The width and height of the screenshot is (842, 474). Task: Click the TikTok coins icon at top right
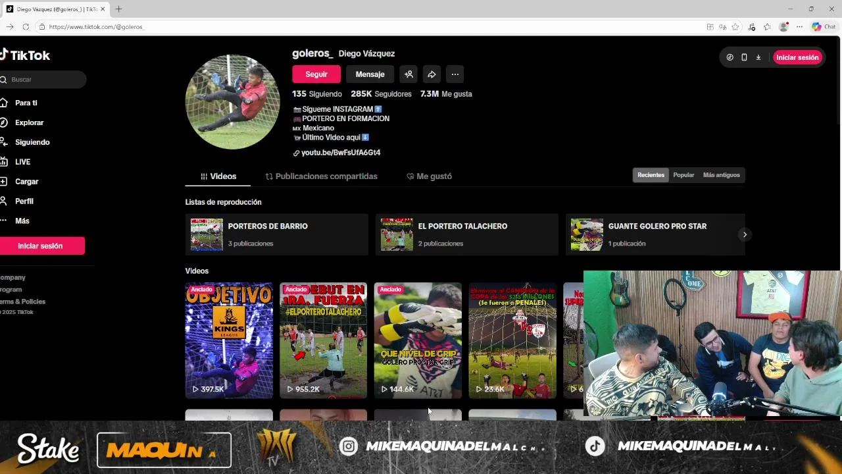tap(730, 57)
